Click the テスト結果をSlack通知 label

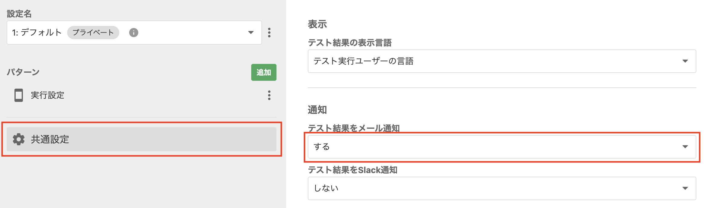coord(352,170)
